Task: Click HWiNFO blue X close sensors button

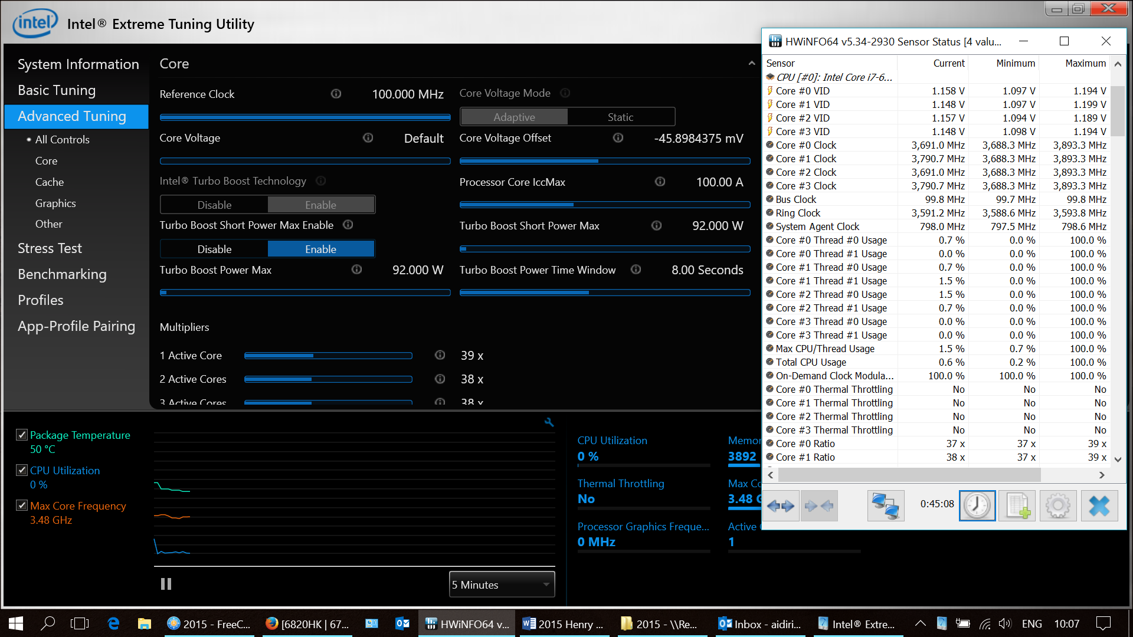Action: pos(1099,506)
